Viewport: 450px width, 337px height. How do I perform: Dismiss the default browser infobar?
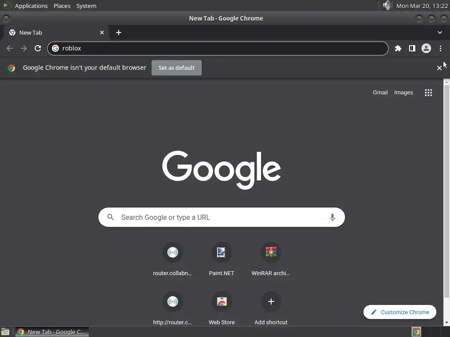[x=439, y=68]
